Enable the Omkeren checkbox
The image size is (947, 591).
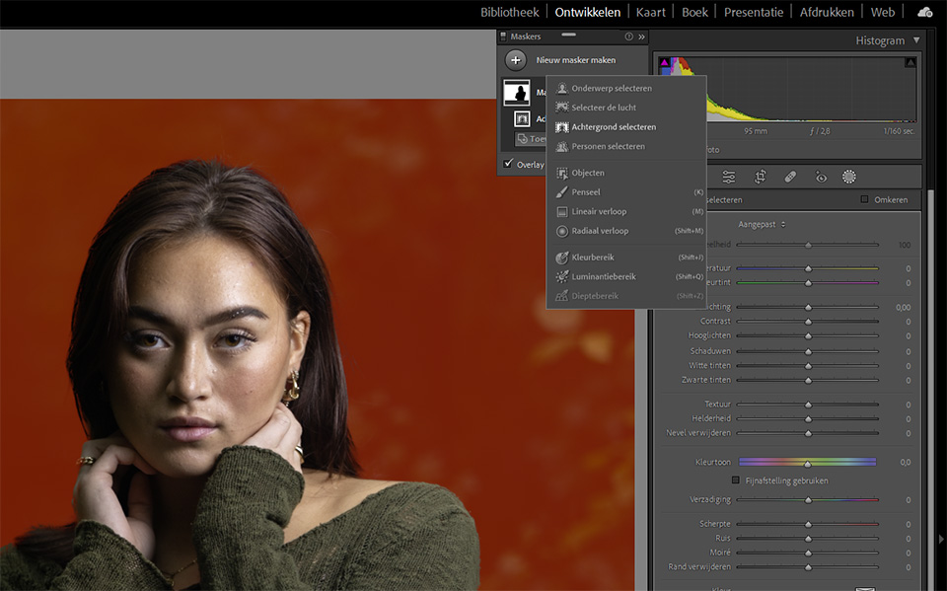[864, 199]
